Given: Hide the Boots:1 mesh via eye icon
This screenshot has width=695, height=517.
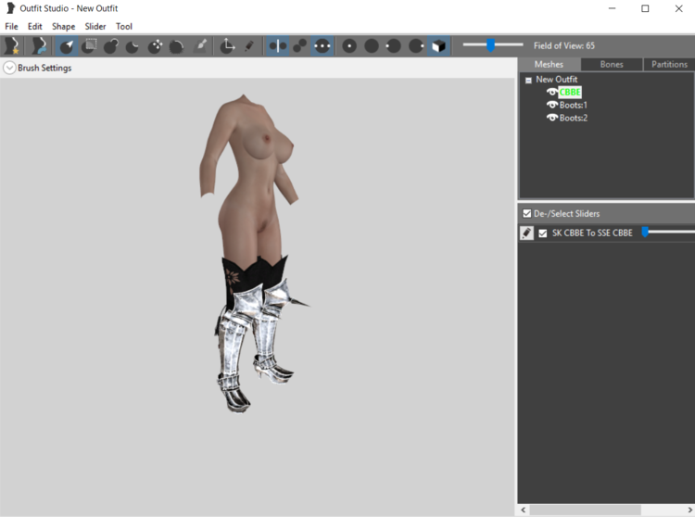Looking at the screenshot, I should point(552,105).
